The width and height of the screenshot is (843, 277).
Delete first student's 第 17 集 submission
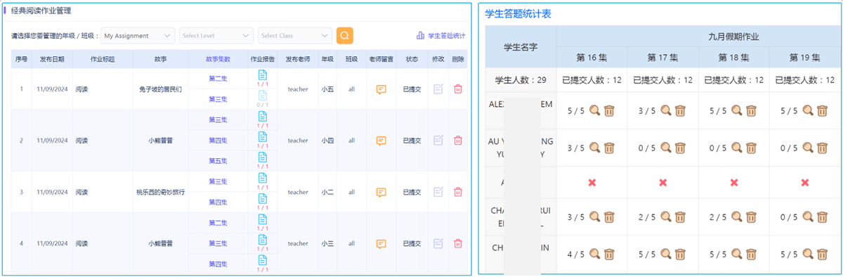coord(680,110)
